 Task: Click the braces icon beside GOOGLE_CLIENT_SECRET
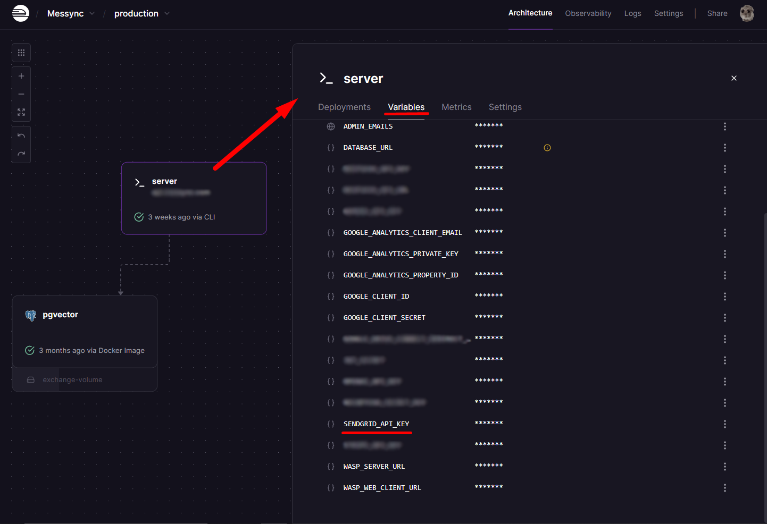(331, 318)
